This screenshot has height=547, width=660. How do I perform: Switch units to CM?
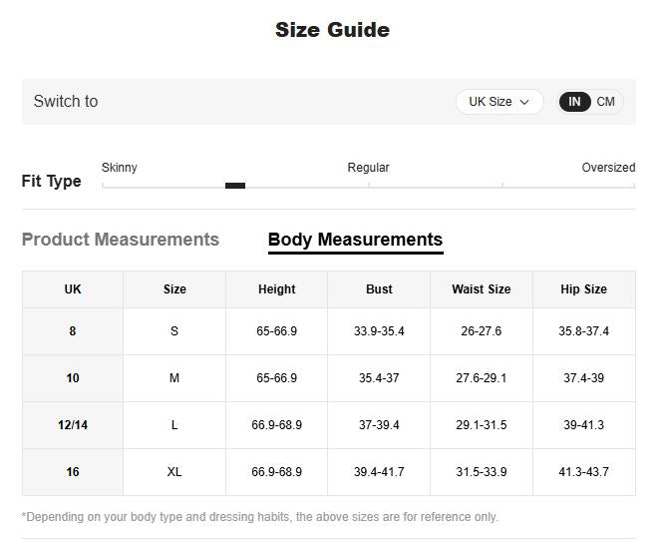tap(606, 102)
